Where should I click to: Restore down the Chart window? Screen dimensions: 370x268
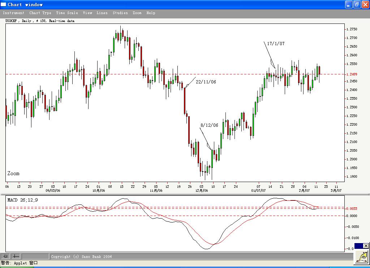pyautogui.click(x=357, y=4)
